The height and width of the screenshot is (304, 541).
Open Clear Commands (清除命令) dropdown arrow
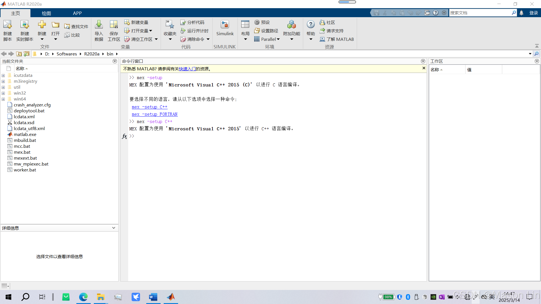pos(208,39)
